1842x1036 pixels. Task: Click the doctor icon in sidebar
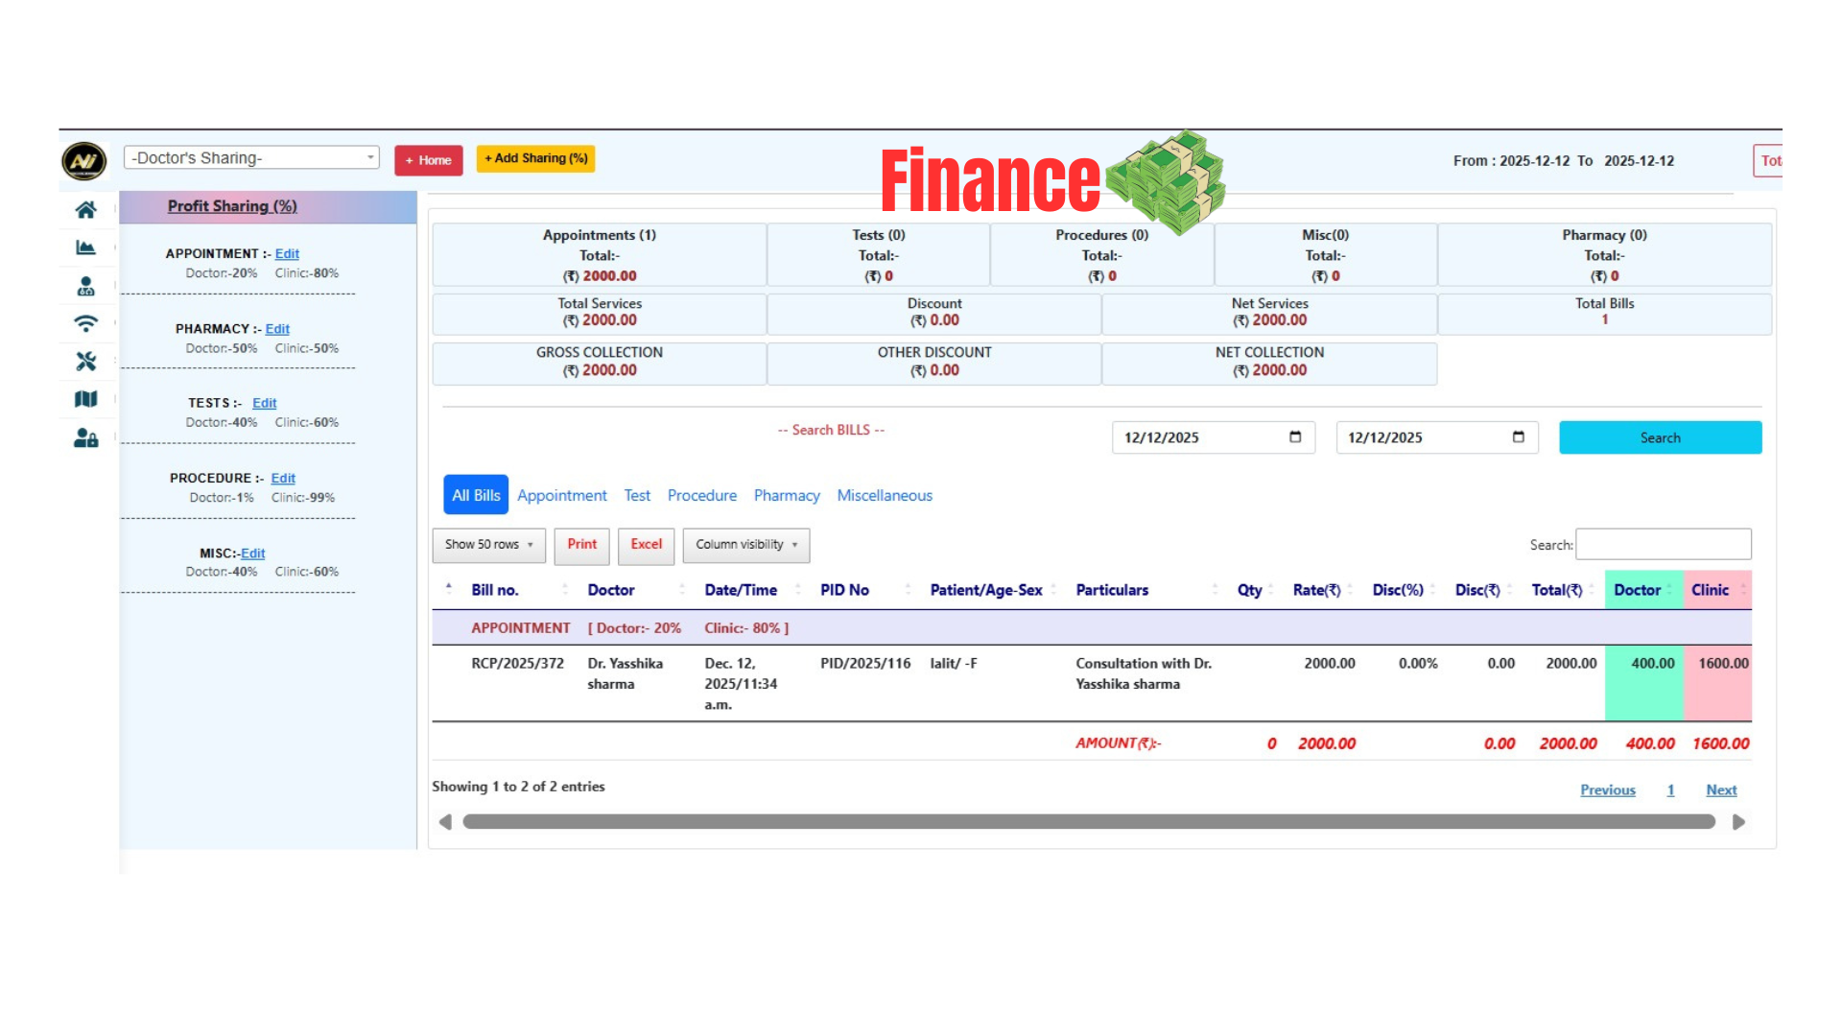click(85, 286)
